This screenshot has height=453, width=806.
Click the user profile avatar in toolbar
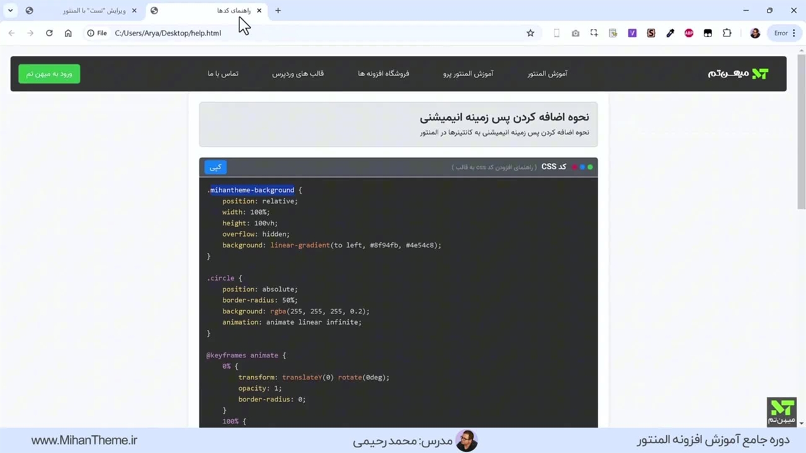(755, 33)
